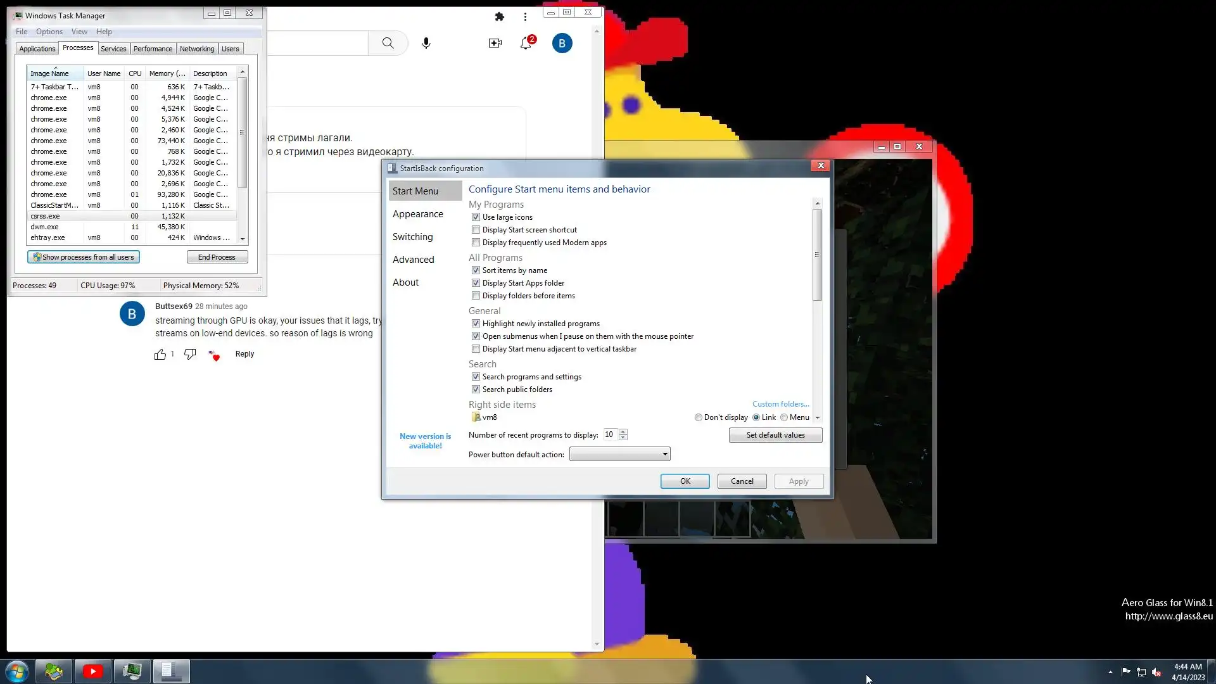
Task: Like the Buttsex69 comment with thumbs up
Action: [x=160, y=355]
